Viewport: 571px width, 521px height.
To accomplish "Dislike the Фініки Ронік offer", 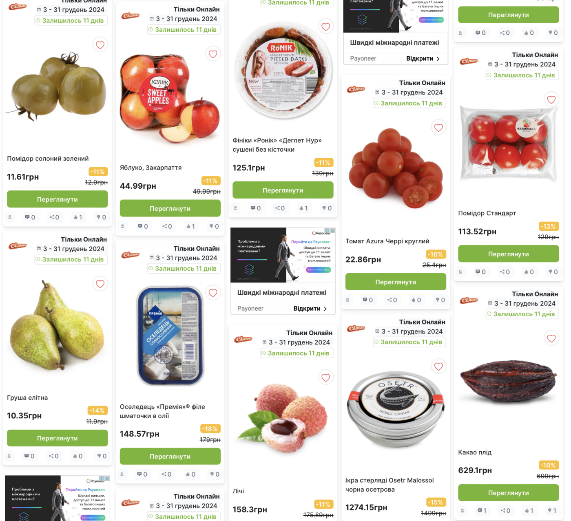I will tap(327, 208).
